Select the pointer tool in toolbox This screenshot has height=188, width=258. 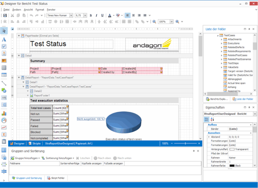click(4, 31)
